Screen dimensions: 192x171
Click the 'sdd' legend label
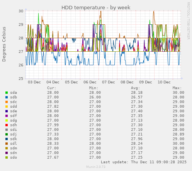tap(14, 107)
